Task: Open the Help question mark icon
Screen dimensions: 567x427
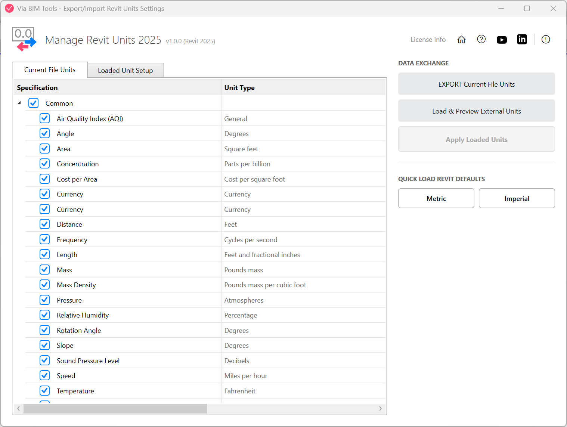Action: 481,39
